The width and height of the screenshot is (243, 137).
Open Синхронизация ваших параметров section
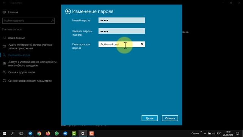[x=30, y=81]
